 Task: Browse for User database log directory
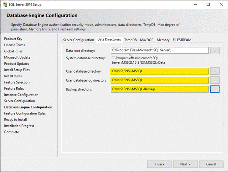pyautogui.click(x=215, y=80)
